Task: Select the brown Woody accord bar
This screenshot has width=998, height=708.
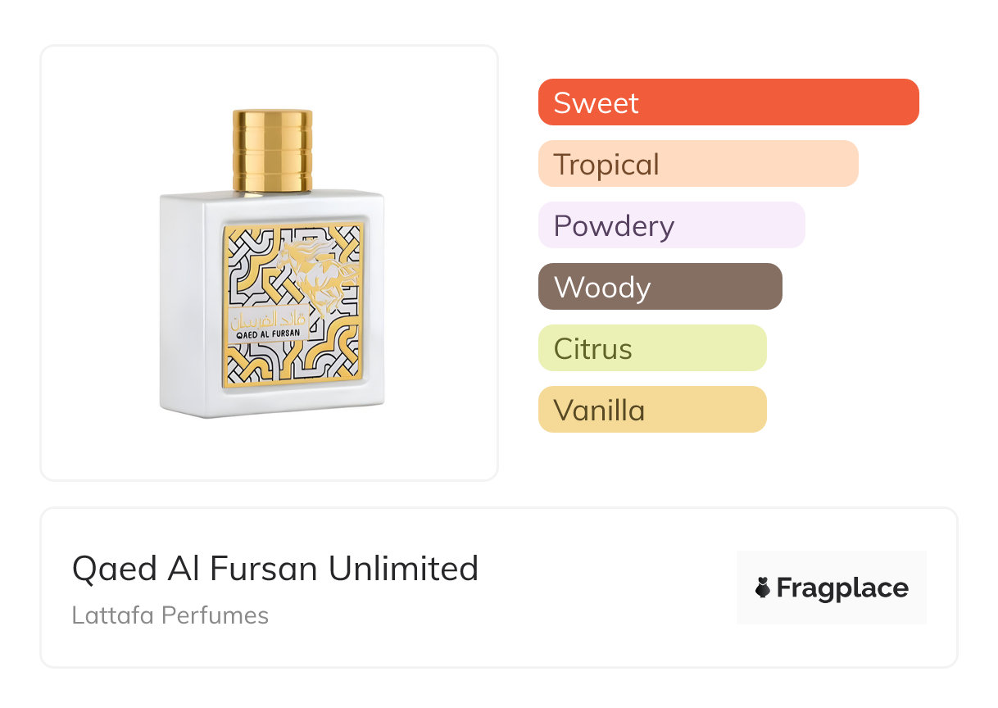Action: pos(660,287)
